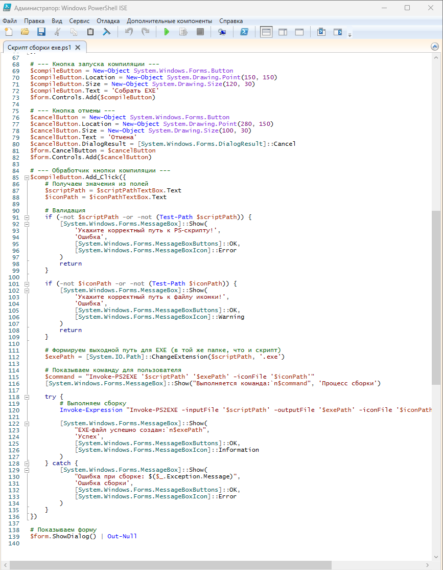Open the Правка menu
This screenshot has height=570, width=443.
pyautogui.click(x=34, y=20)
